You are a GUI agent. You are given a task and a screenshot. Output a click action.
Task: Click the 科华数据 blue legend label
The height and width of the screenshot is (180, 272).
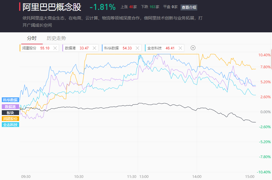click(10, 100)
